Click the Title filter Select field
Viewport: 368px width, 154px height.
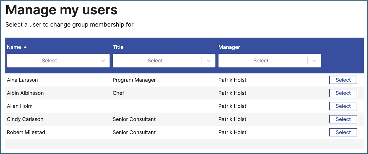pyautogui.click(x=157, y=61)
